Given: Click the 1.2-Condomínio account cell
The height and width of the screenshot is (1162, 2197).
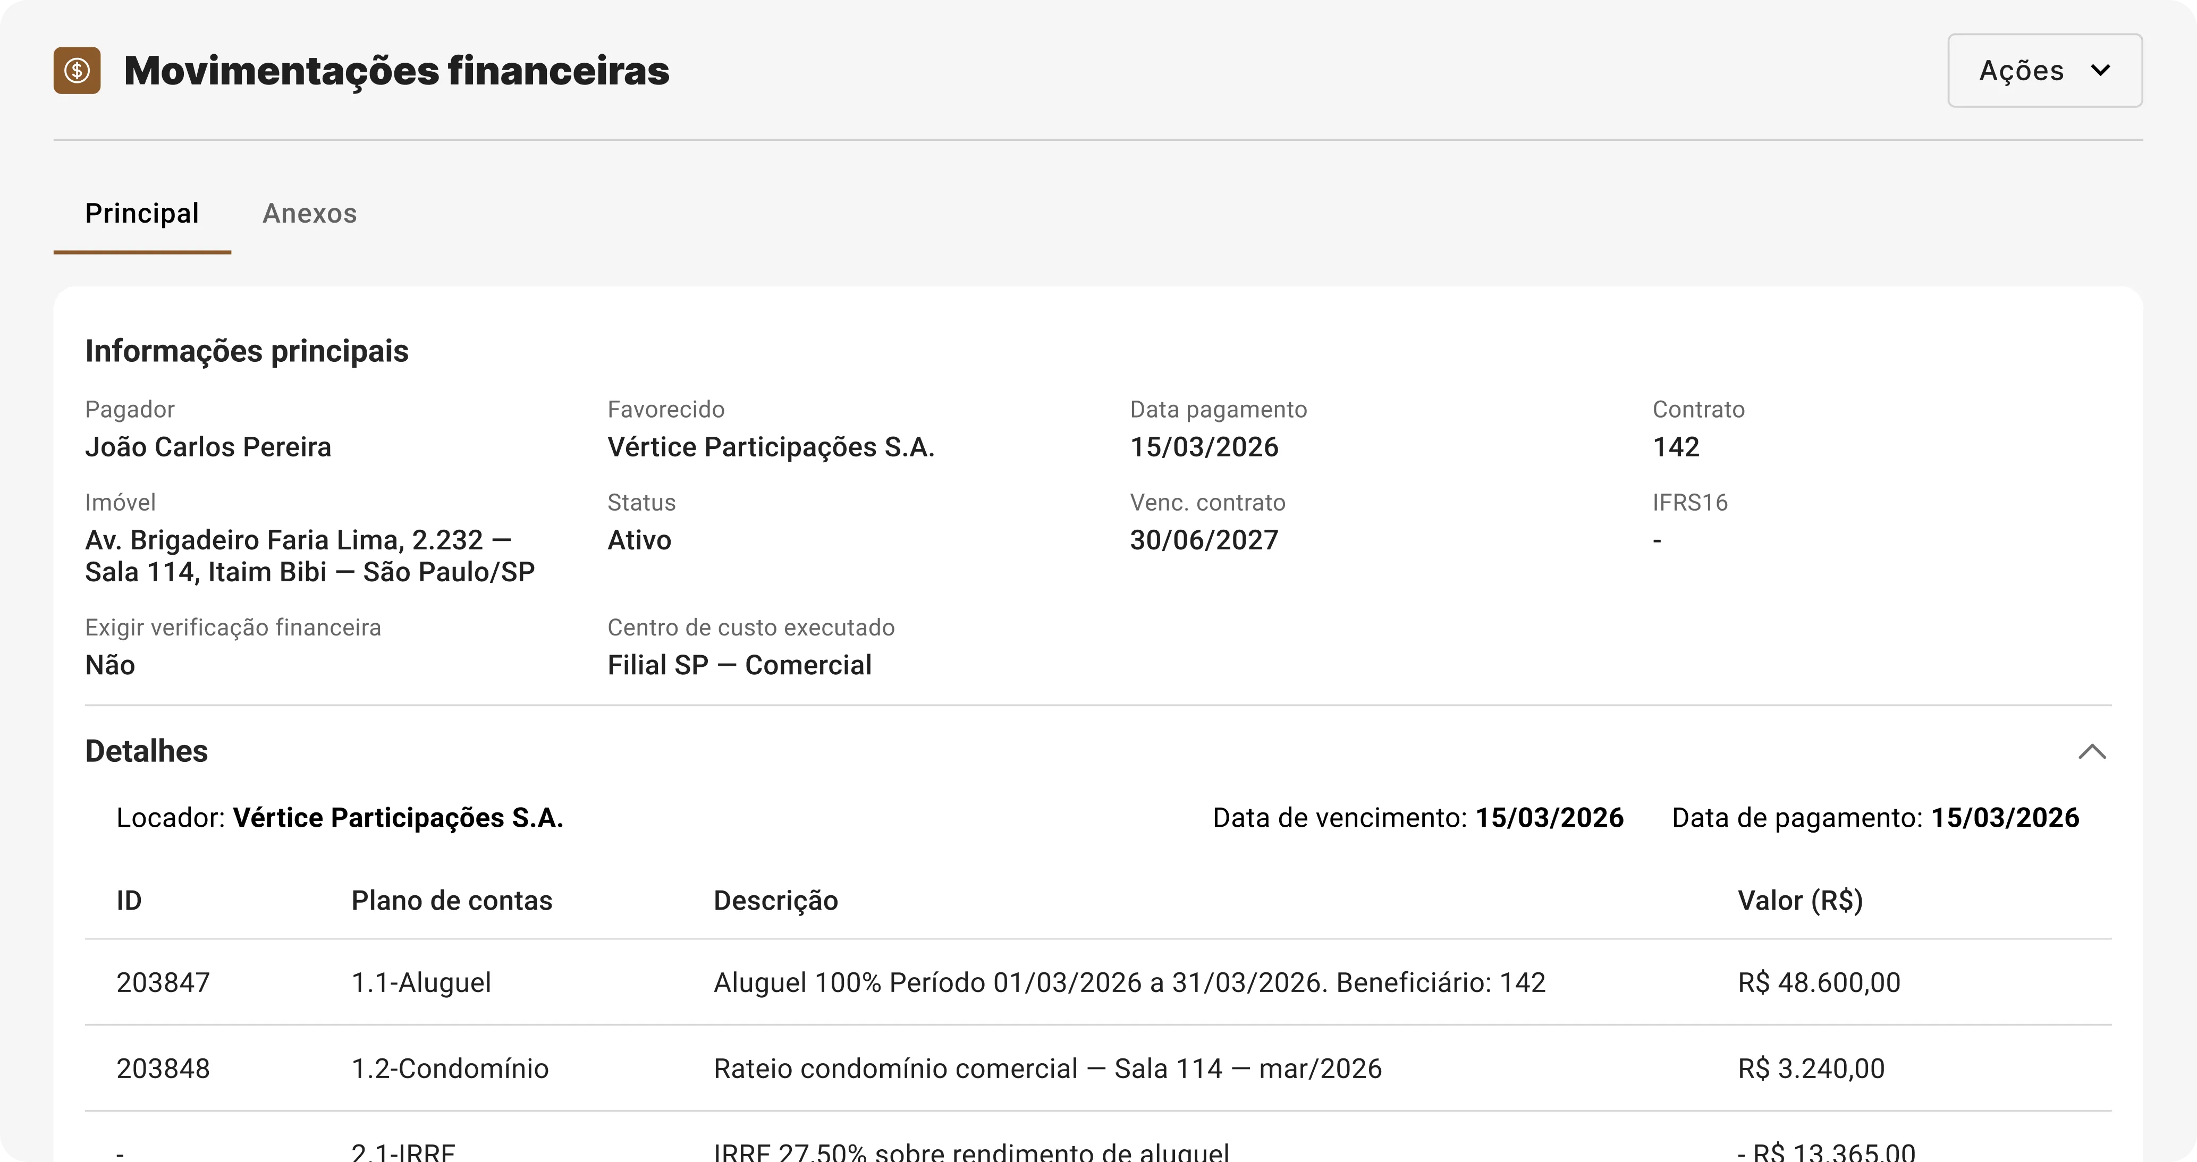Looking at the screenshot, I should coord(450,1068).
